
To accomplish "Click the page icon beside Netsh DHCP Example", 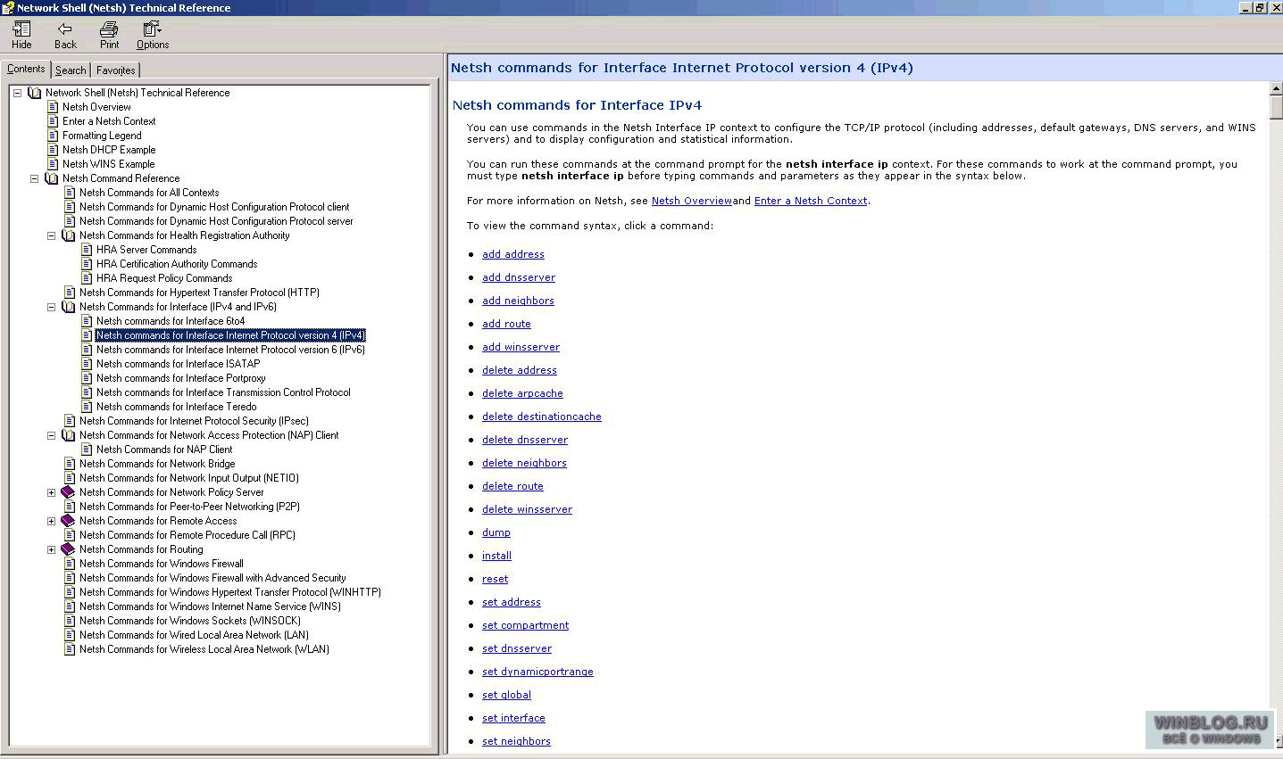I will (54, 150).
